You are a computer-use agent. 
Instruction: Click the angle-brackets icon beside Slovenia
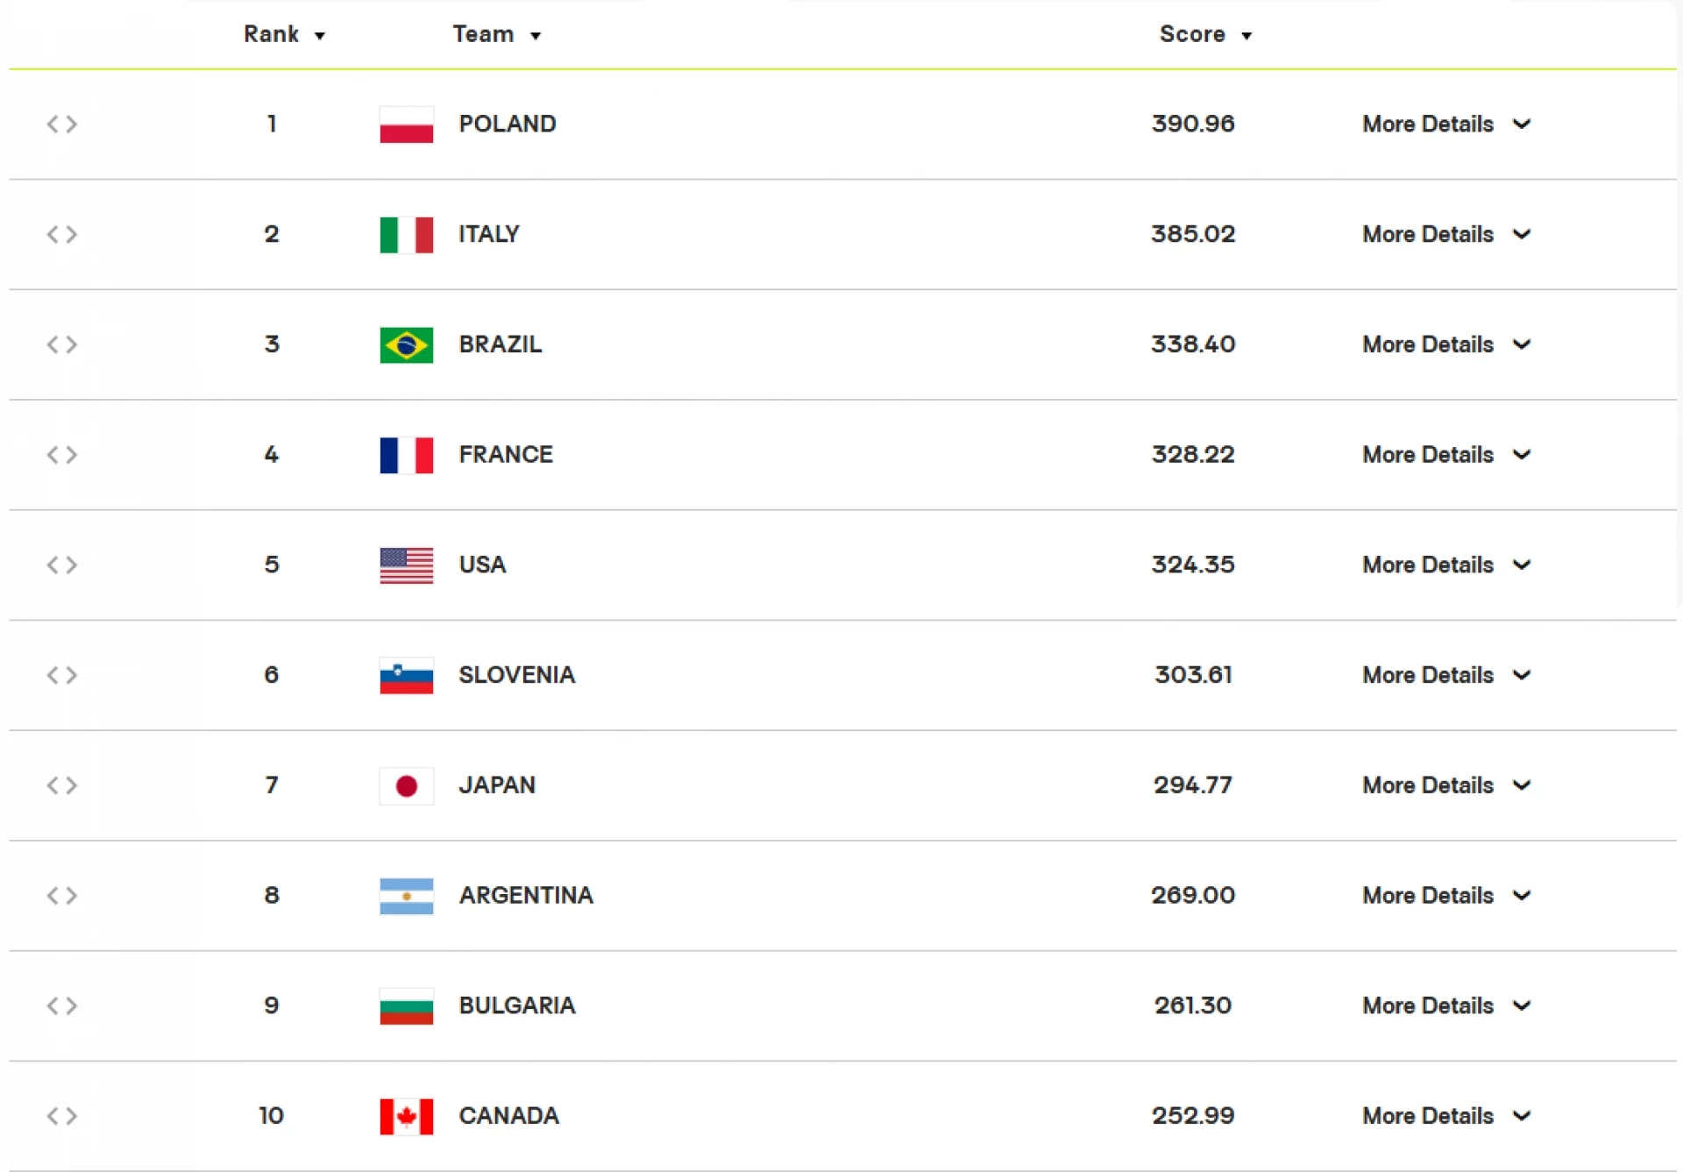click(62, 675)
